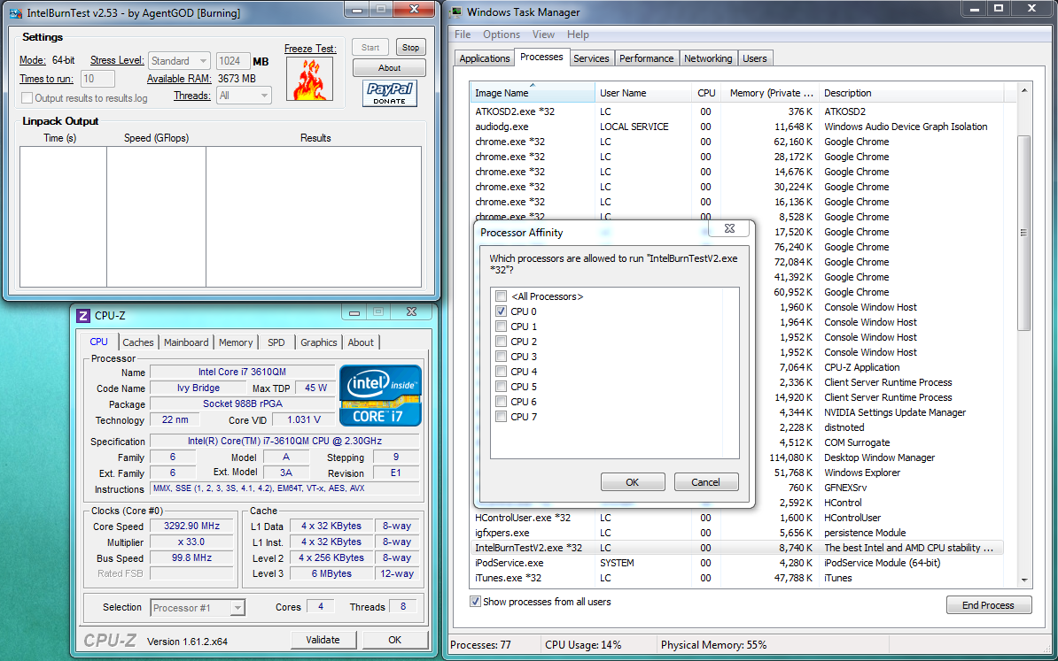Image resolution: width=1058 pixels, height=661 pixels.
Task: Toggle Output results to results.log checkbox
Action: [x=27, y=97]
